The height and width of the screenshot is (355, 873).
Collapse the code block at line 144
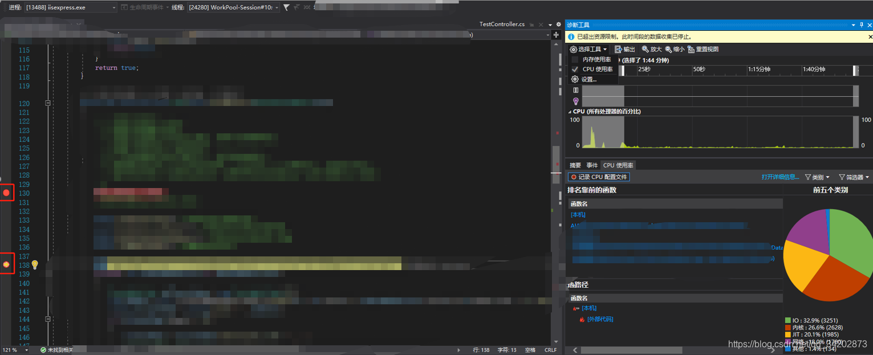click(x=48, y=319)
